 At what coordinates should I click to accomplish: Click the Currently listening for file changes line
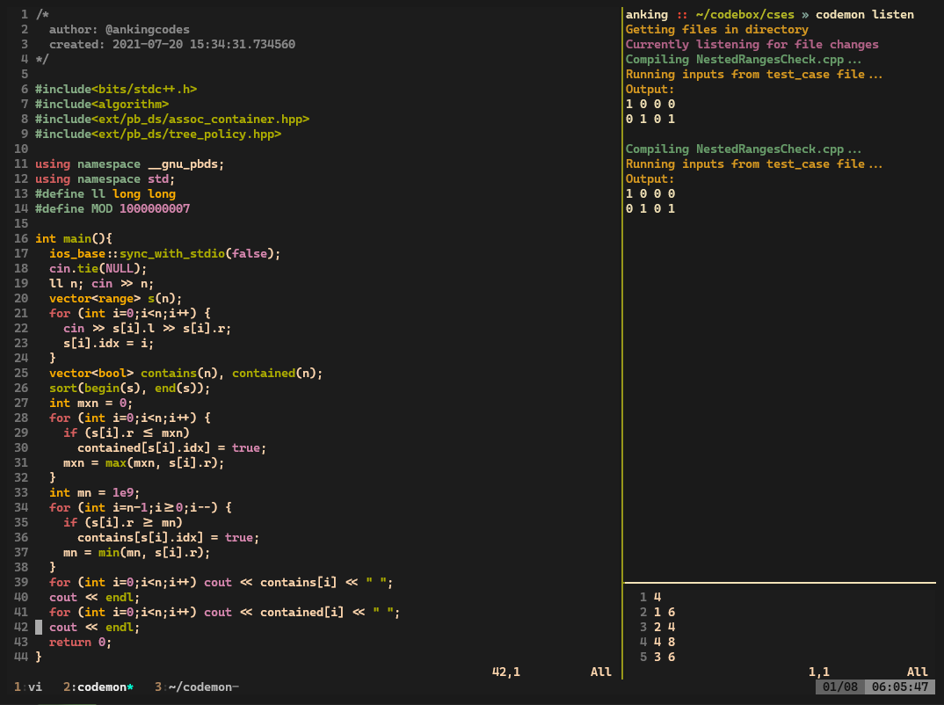tap(752, 44)
